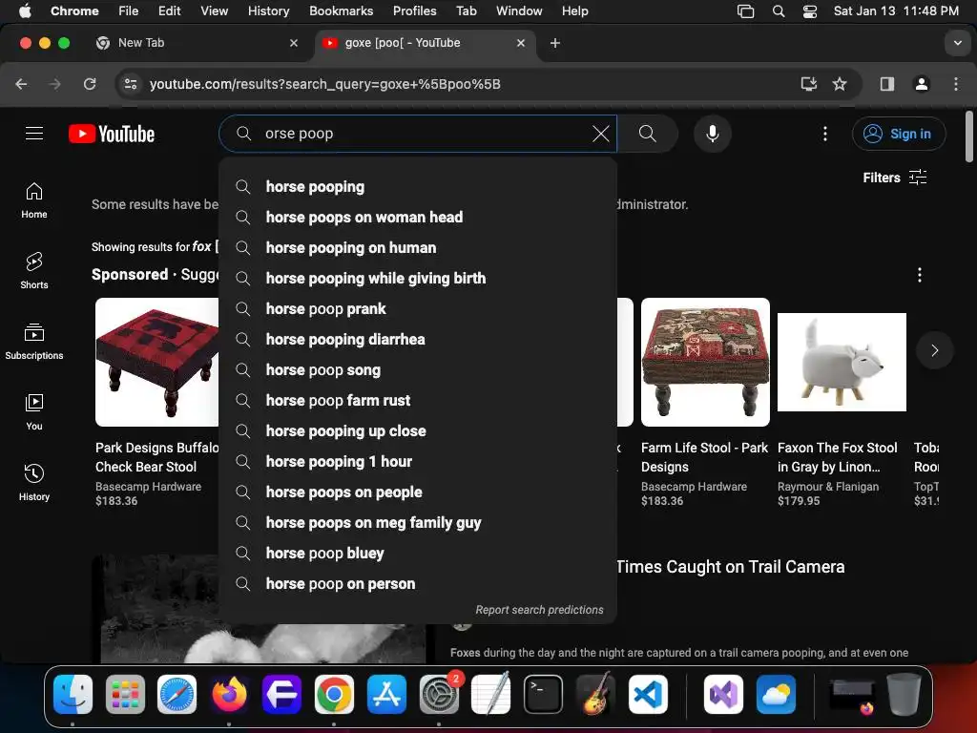Reload the current page
977x733 pixels.
(x=90, y=84)
